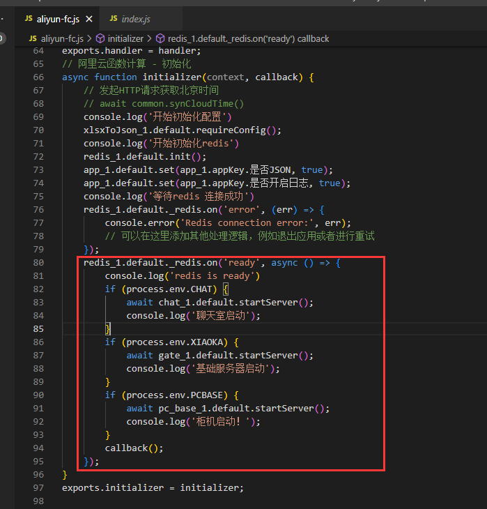Click 'xlsxToJson_1.default.requireConfig();' line

click(183, 130)
